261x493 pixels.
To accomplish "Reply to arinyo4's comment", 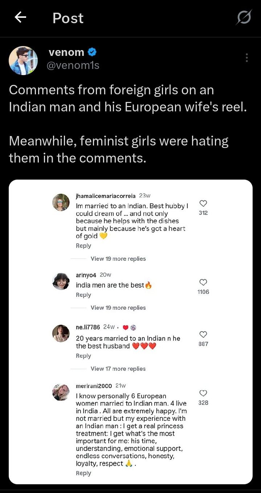I will click(83, 295).
